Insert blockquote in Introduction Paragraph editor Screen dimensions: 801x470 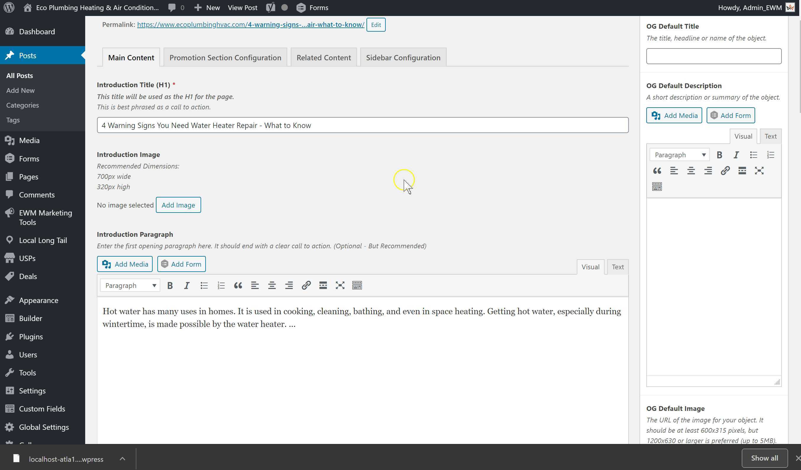(x=238, y=286)
